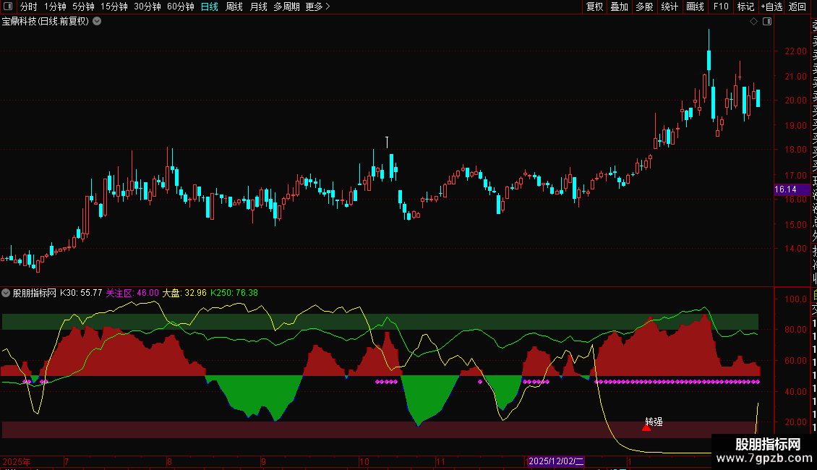Image resolution: width=817 pixels, height=470 pixels.
Task: Select the 日线 daily chart tab
Action: [x=210, y=7]
